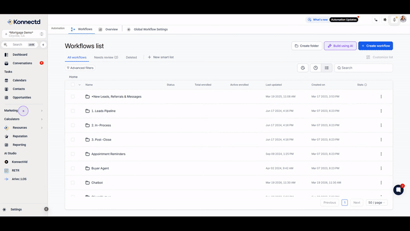Viewport: 410px width, 231px height.
Task: Click the Konnectd logo
Action: (24, 22)
